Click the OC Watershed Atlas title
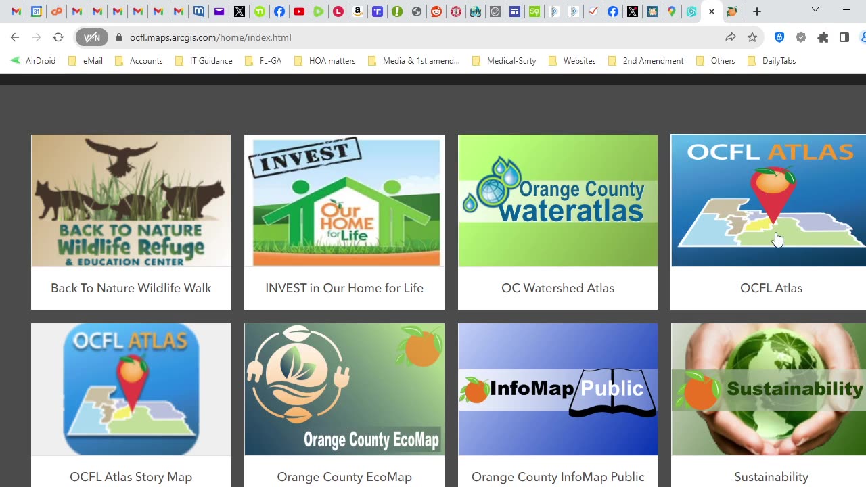The image size is (866, 487). (x=557, y=288)
